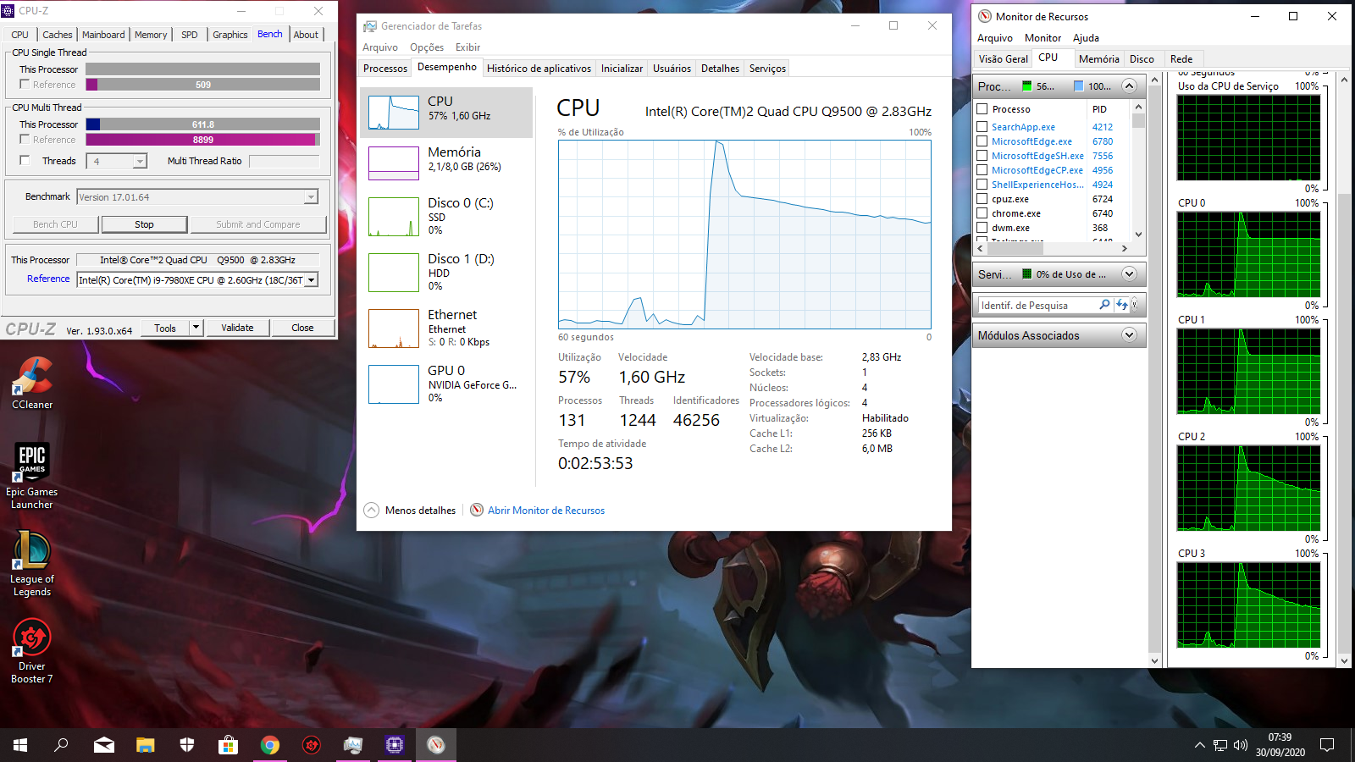Switch to Task Manager taskbar icon

[x=353, y=745]
